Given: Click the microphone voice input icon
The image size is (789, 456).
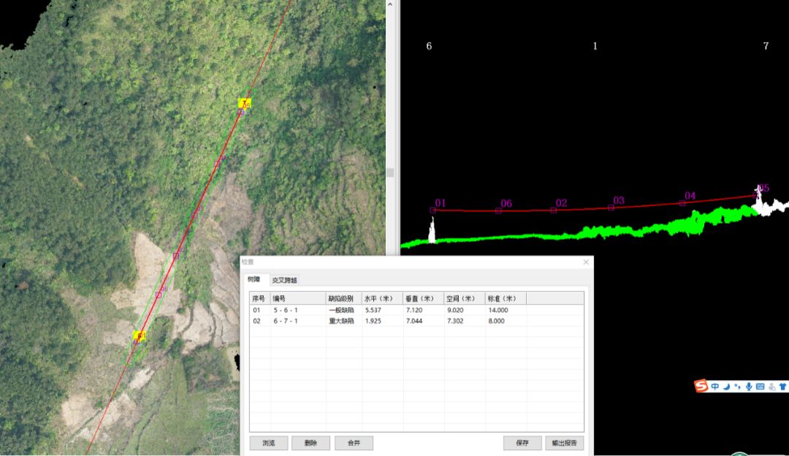Looking at the screenshot, I should point(749,386).
